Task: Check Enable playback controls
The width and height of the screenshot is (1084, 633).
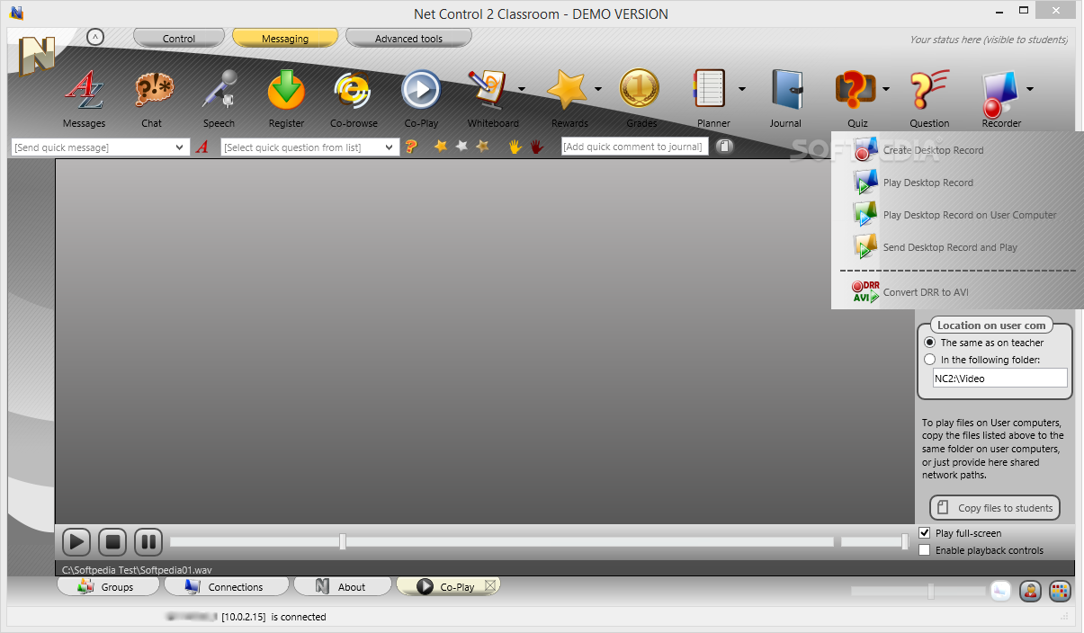Action: [x=925, y=550]
